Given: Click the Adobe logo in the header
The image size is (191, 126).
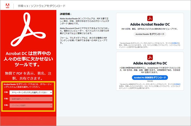Looking at the screenshot, I should tap(7, 6).
